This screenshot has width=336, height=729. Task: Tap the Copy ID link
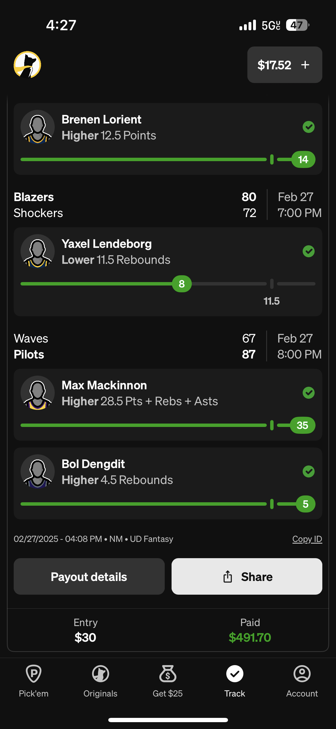(x=307, y=539)
